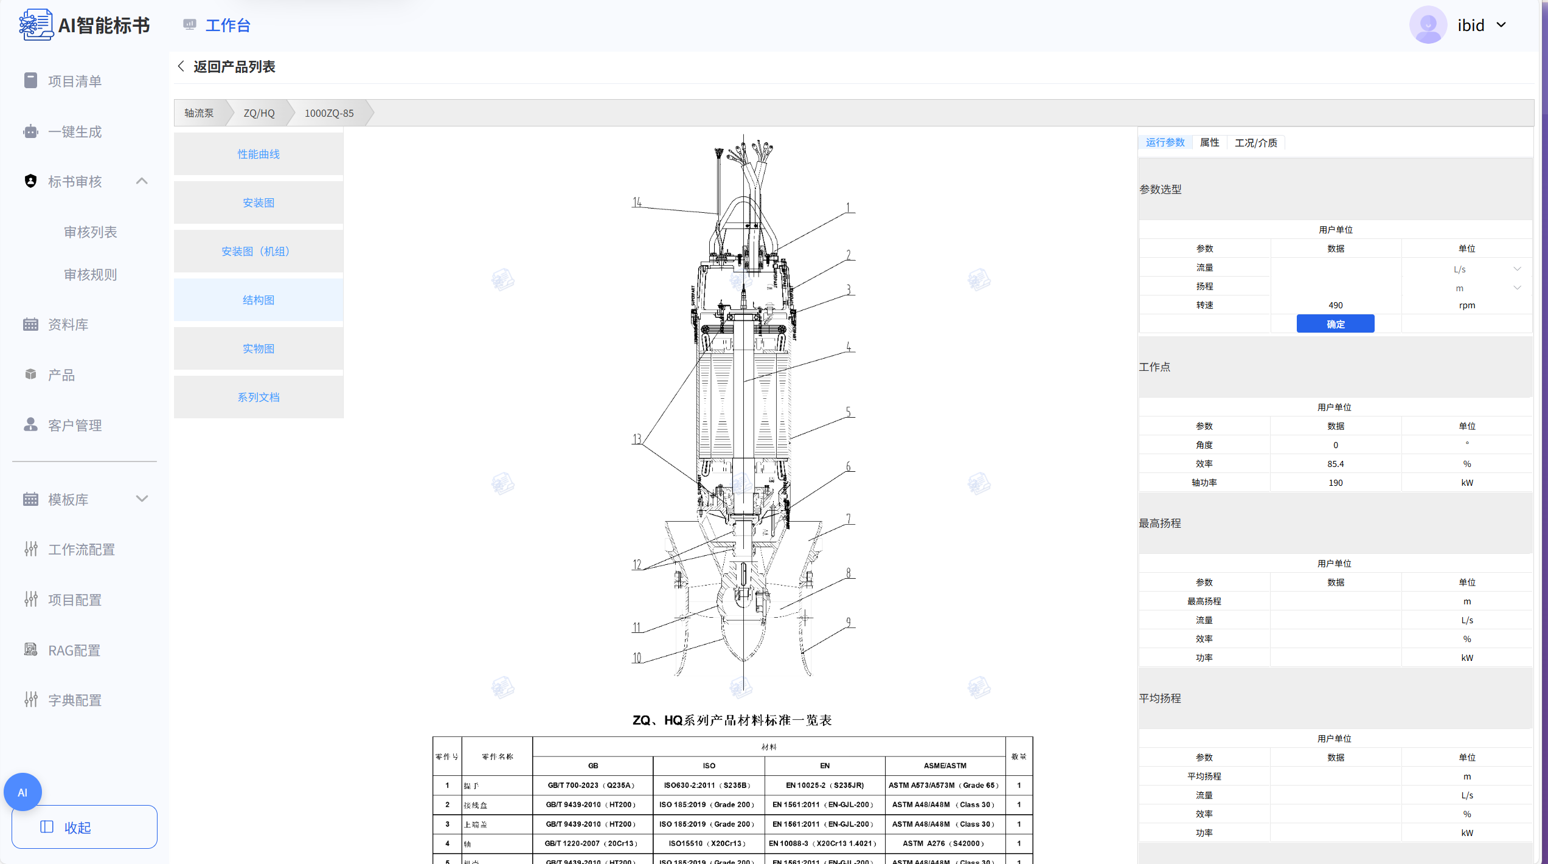
Task: Click the 字典配置 sliders icon
Action: [x=31, y=700]
